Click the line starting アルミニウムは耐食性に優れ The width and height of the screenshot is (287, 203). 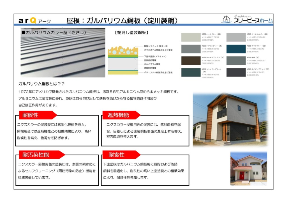coord(88,98)
